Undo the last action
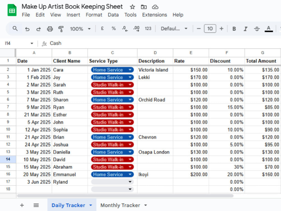 tap(27, 29)
